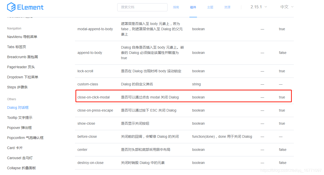Select the lock-scroll attribute cell
This screenshot has width=324, height=175.
pos(85,71)
